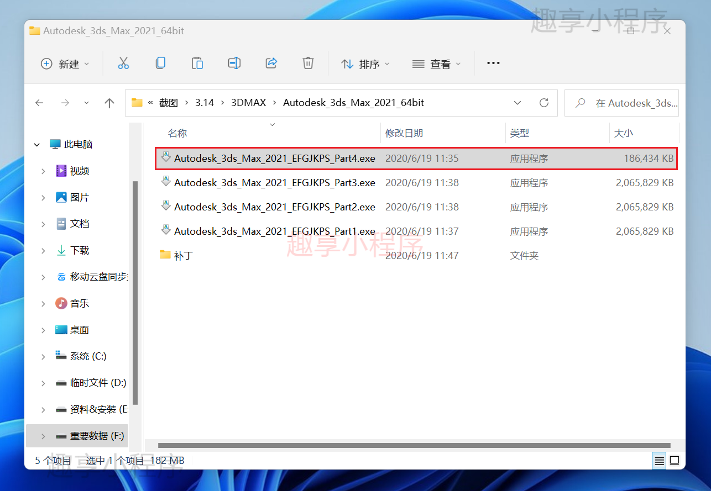Select Autodesk_3ds_Max_2021_EFGJKPS_Part1.exe file name
The height and width of the screenshot is (491, 711).
pos(274,231)
